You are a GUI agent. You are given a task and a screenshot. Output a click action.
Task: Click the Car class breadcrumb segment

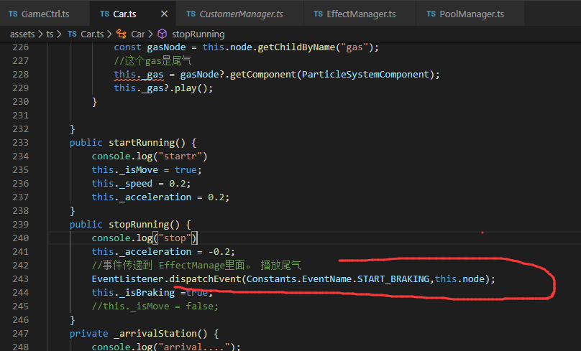pos(138,34)
